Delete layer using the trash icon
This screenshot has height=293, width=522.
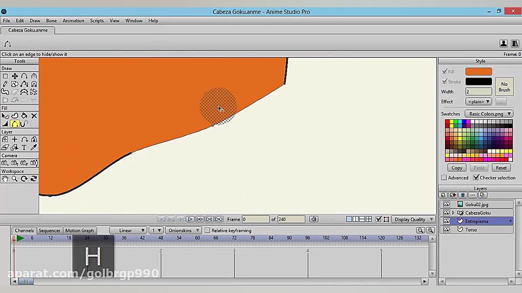(x=462, y=195)
